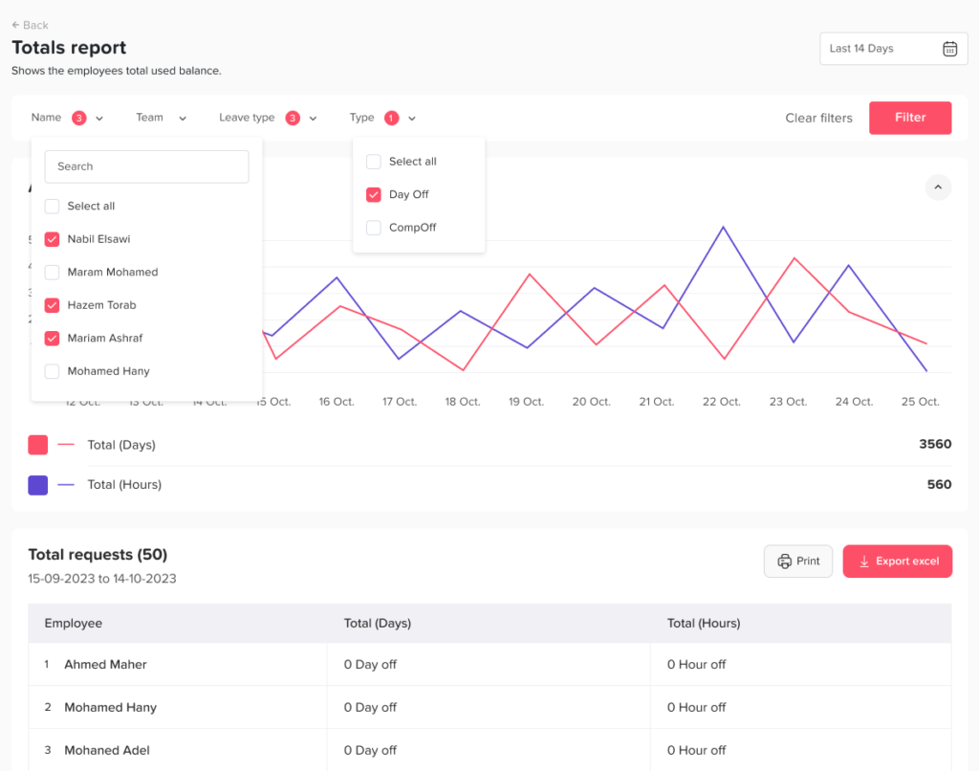Uncheck Nabil Elsawi in the Name list
Viewport: 979px width, 771px height.
pyautogui.click(x=53, y=239)
